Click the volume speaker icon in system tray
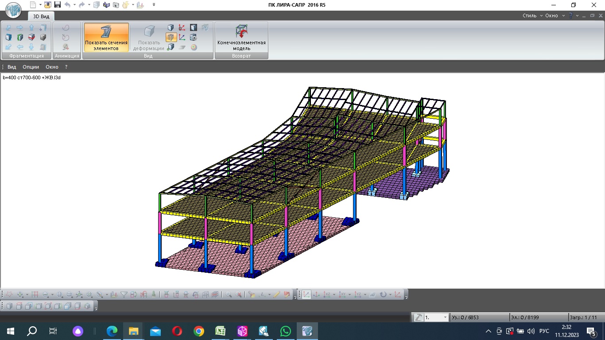The image size is (605, 340). (531, 331)
